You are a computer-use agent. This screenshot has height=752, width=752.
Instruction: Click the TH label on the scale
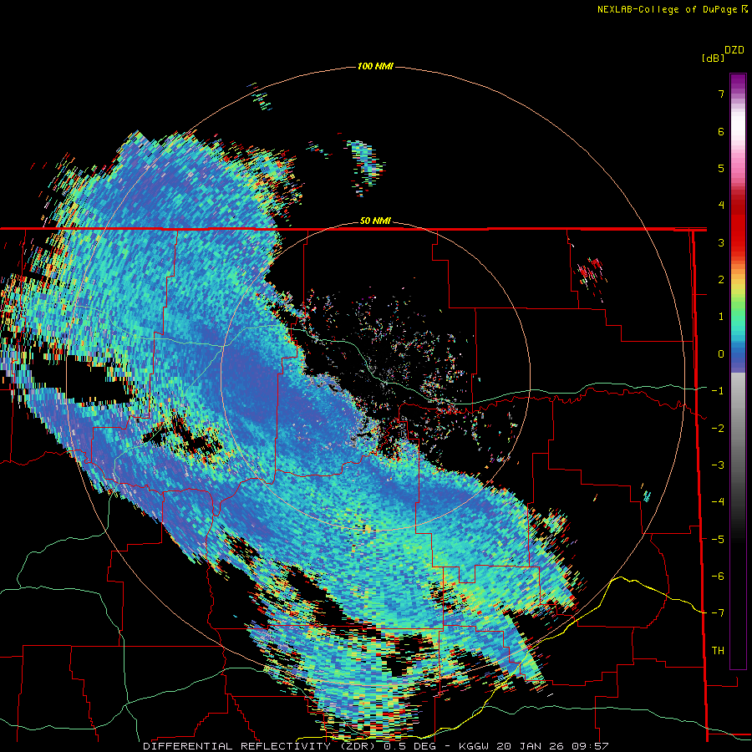[718, 651]
